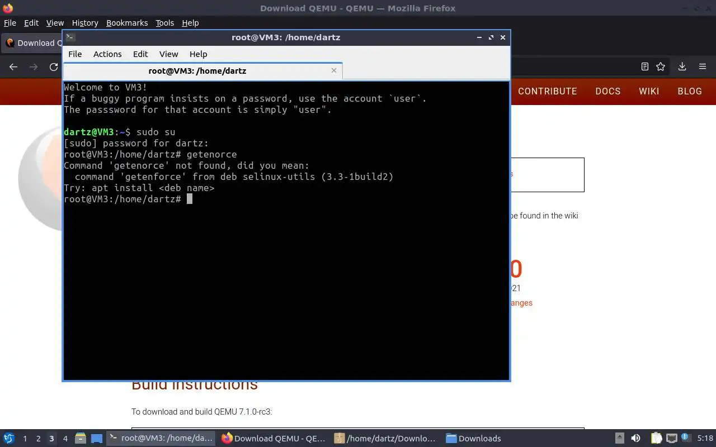Open Firefox Help menu
The image size is (716, 447).
190,23
